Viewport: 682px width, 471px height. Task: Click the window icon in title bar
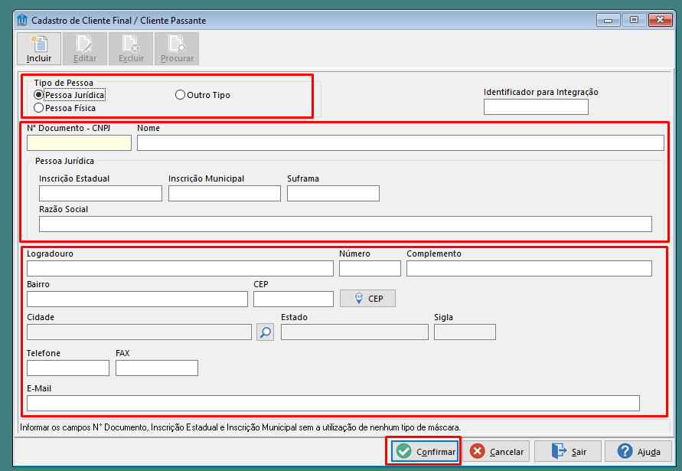pos(21,20)
